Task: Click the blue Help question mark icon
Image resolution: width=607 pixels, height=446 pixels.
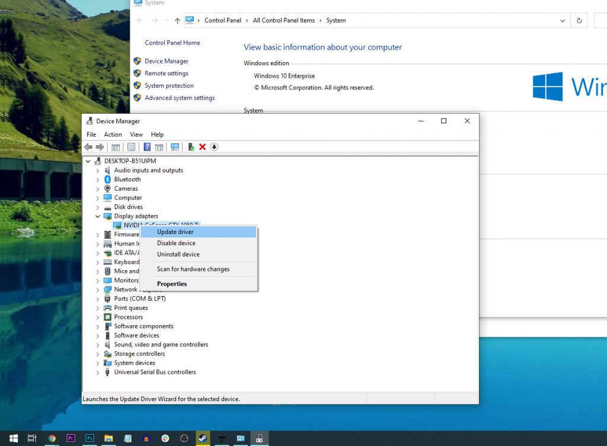Action: tap(147, 147)
